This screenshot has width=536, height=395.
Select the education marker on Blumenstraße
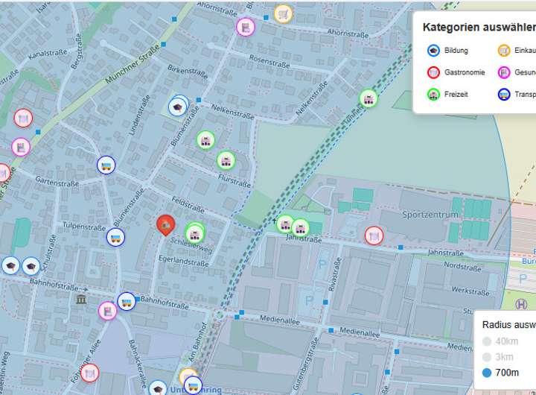click(178, 107)
